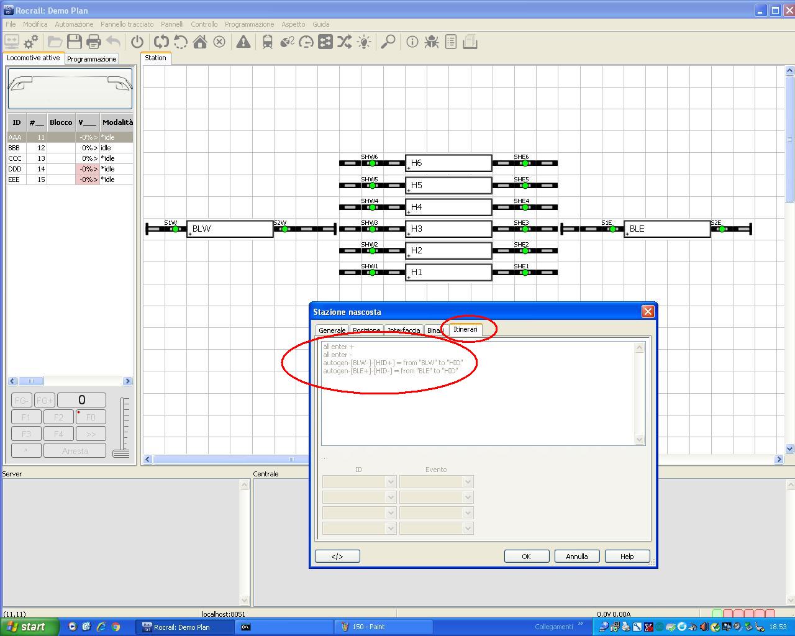Open Automazione menu
795x636 pixels.
click(74, 24)
